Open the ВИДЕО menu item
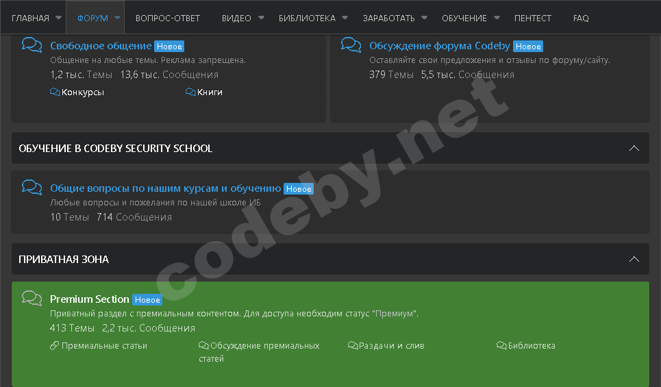The height and width of the screenshot is (387, 661). (236, 18)
